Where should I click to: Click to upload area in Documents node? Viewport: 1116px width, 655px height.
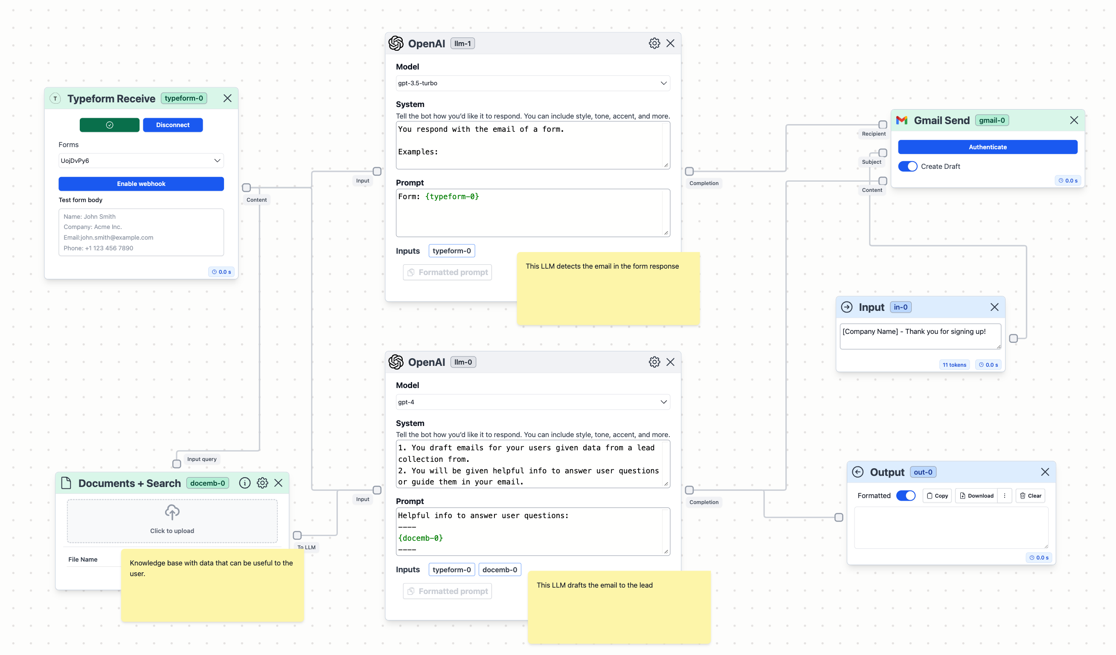pos(172,521)
